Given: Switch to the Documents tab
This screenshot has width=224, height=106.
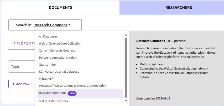Looking at the screenshot, I should [x=60, y=8].
